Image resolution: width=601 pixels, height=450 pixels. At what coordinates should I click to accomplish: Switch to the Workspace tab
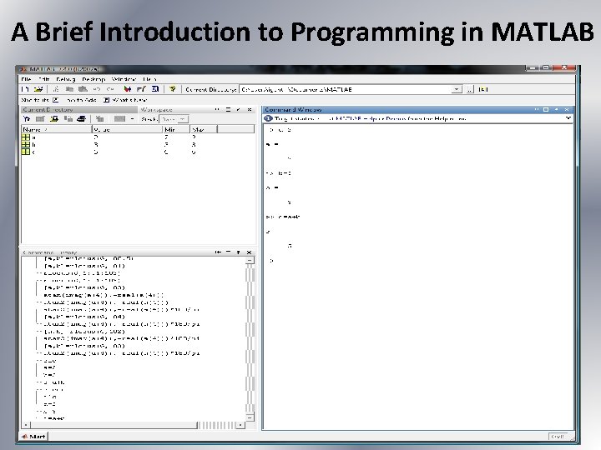pyautogui.click(x=156, y=110)
